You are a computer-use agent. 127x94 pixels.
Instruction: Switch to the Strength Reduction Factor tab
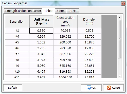pos(23,11)
